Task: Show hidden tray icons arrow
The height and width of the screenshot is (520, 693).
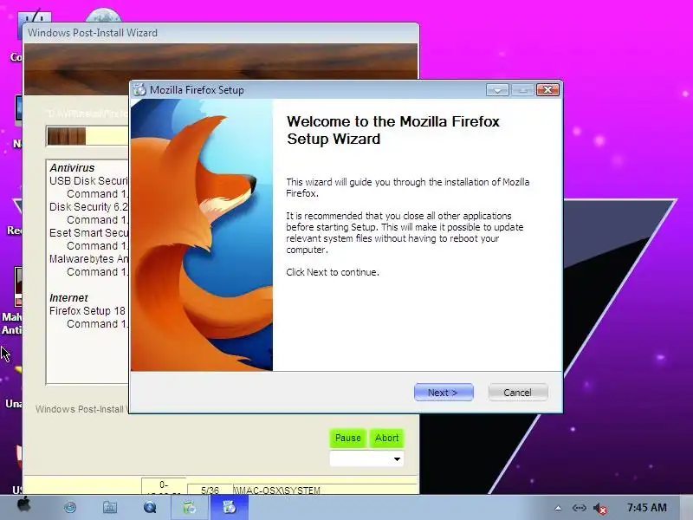Action: [x=558, y=508]
